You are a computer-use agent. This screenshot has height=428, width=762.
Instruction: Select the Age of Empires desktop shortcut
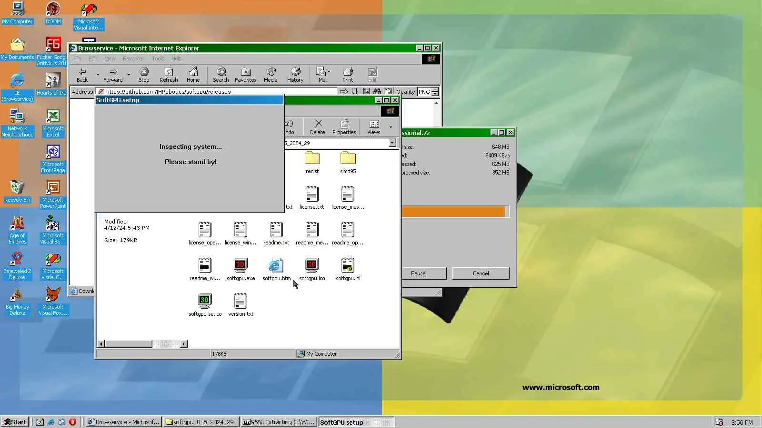click(x=17, y=230)
